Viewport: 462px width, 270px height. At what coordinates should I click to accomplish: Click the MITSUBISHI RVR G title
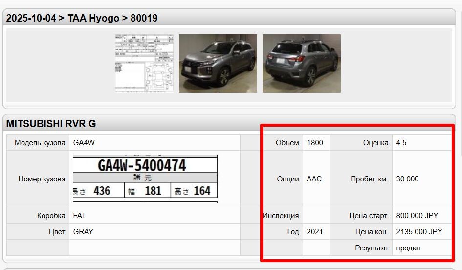tap(51, 123)
